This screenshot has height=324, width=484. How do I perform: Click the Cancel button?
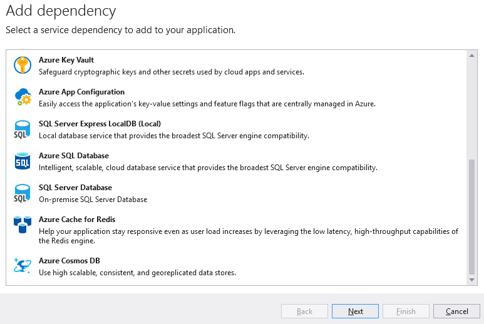[457, 311]
